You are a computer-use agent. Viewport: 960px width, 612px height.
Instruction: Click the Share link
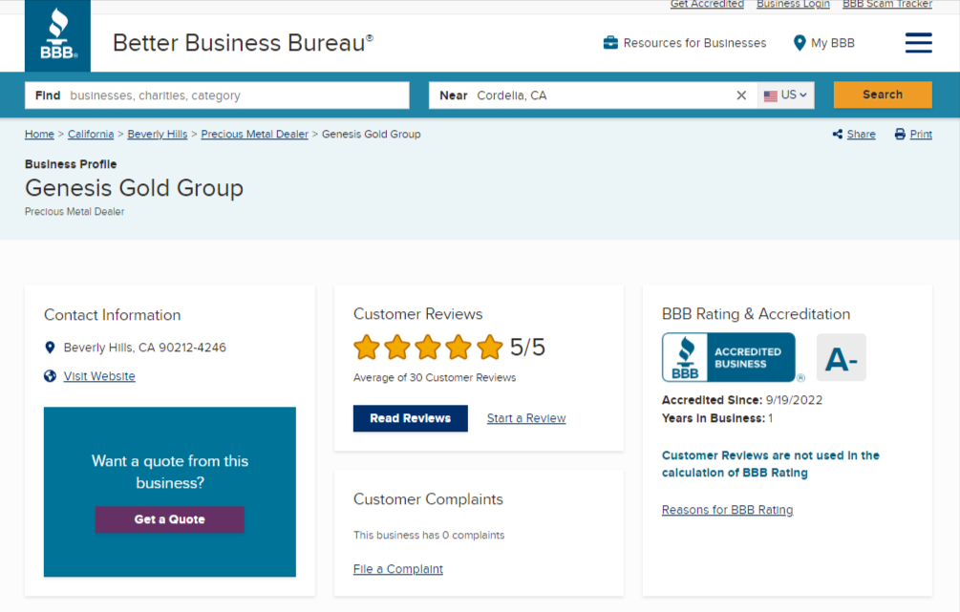(x=861, y=134)
